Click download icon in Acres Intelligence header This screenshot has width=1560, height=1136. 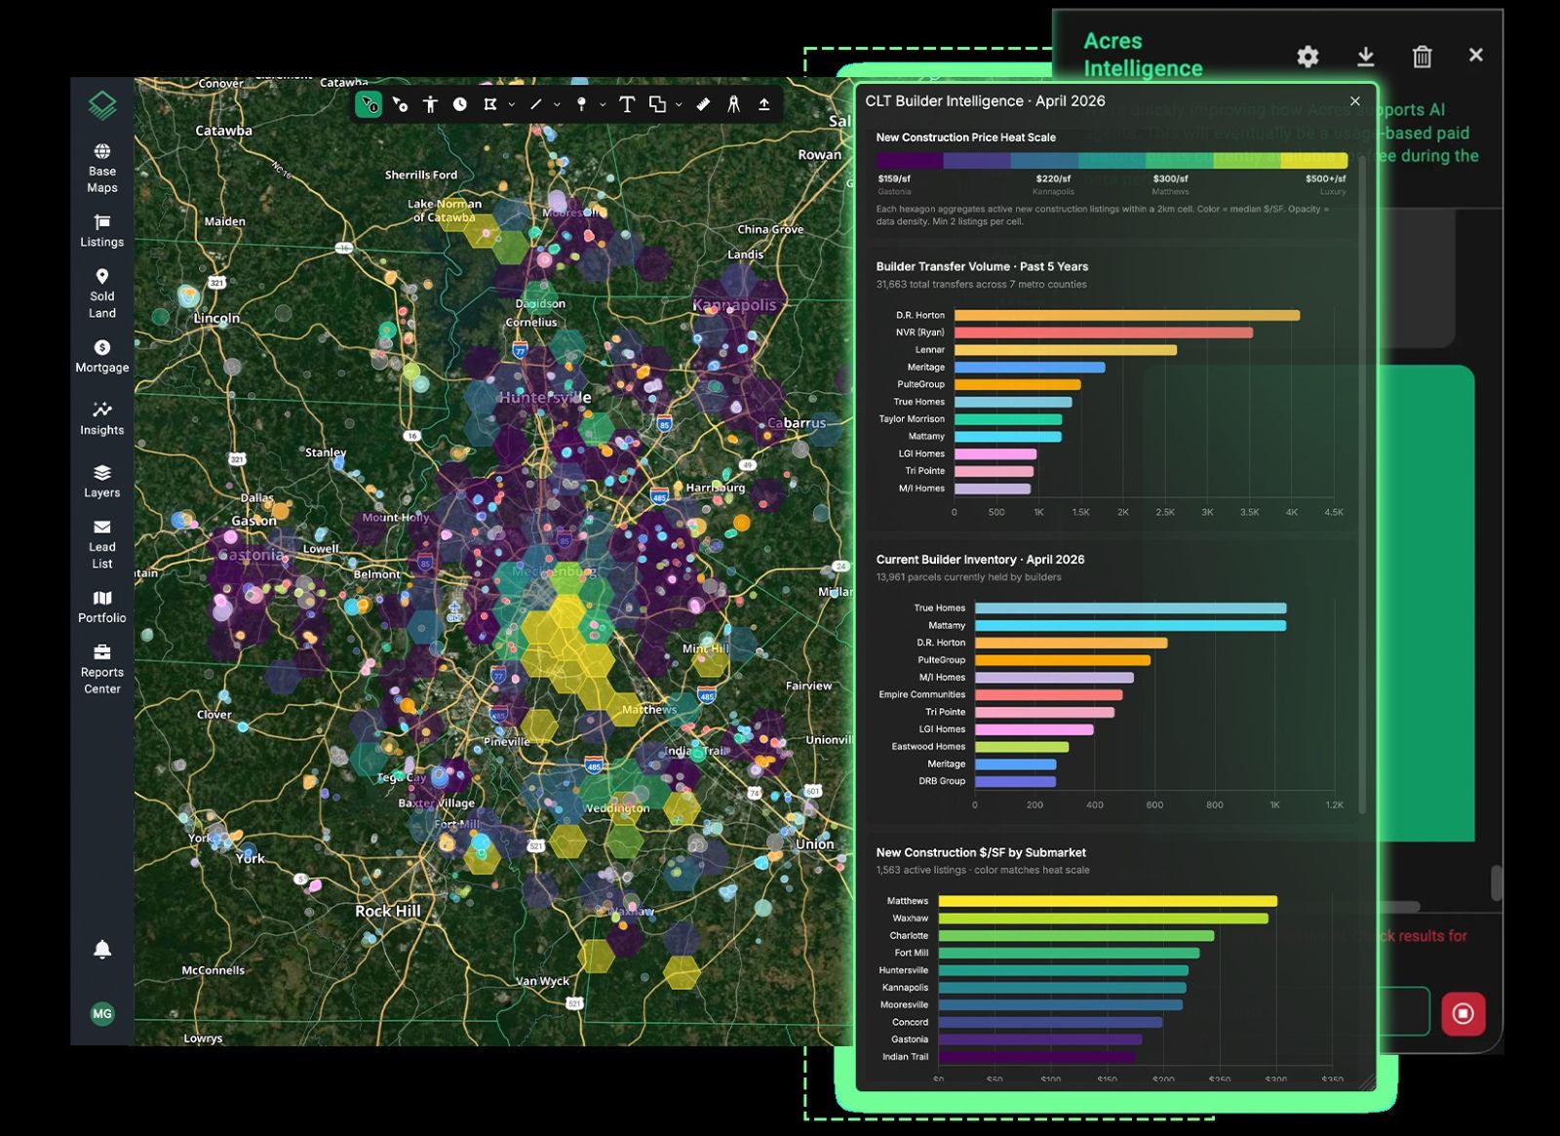(1366, 57)
